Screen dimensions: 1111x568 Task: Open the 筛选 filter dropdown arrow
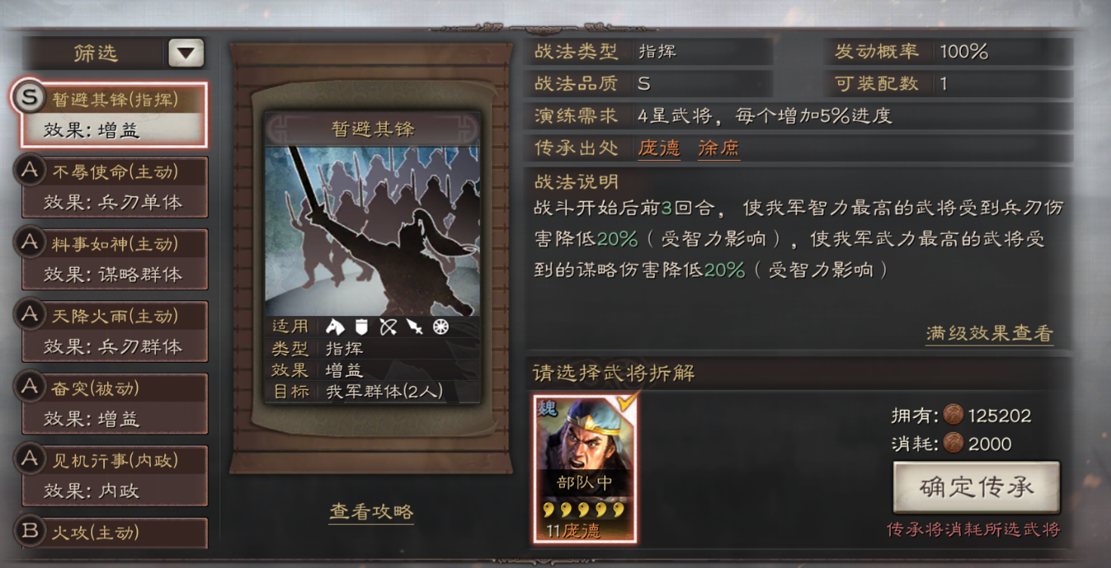pos(186,53)
